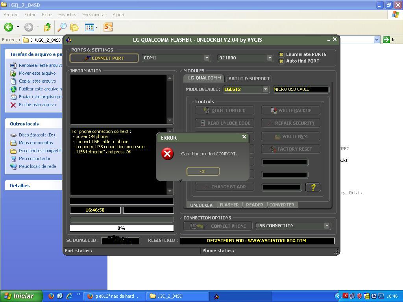403x302 pixels.
Task: Select the FLASHER bottom tab
Action: coord(229,205)
